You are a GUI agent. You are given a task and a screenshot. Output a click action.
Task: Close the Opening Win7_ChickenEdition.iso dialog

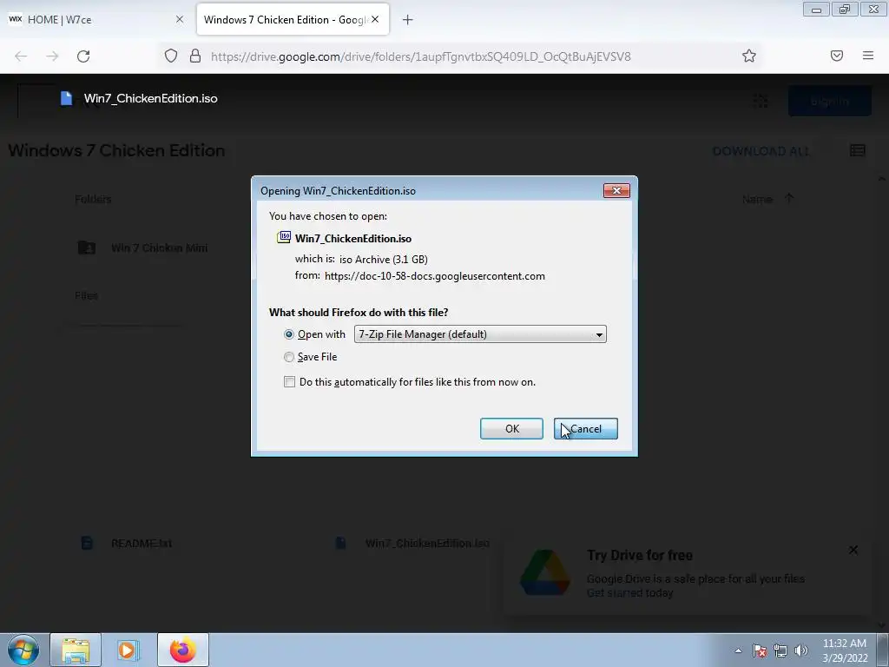click(x=617, y=190)
